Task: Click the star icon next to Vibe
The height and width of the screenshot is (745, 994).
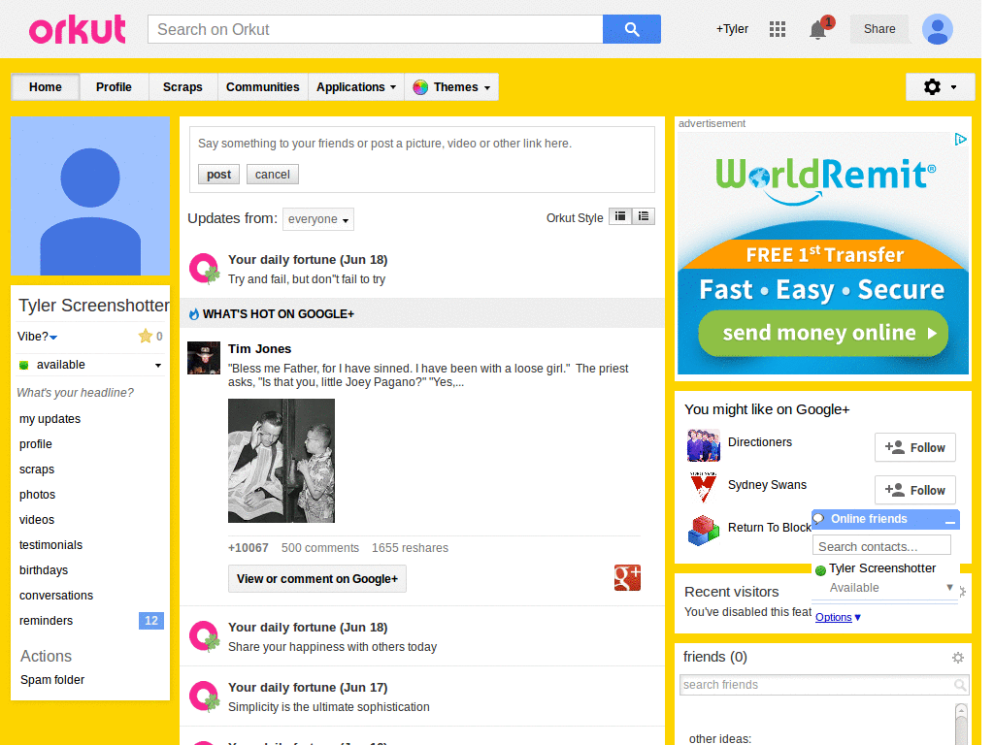Action: pos(146,336)
